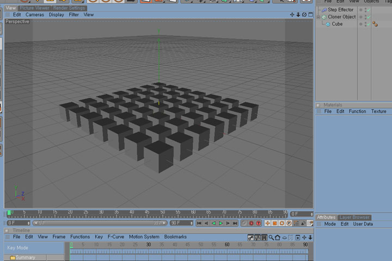This screenshot has width=392, height=261.
Task: Switch to the Render Settings tab
Action: (x=69, y=8)
